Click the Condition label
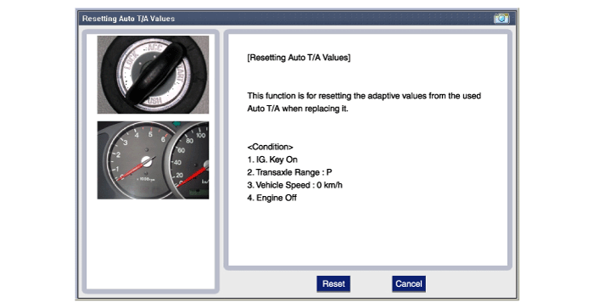 tap(270, 147)
